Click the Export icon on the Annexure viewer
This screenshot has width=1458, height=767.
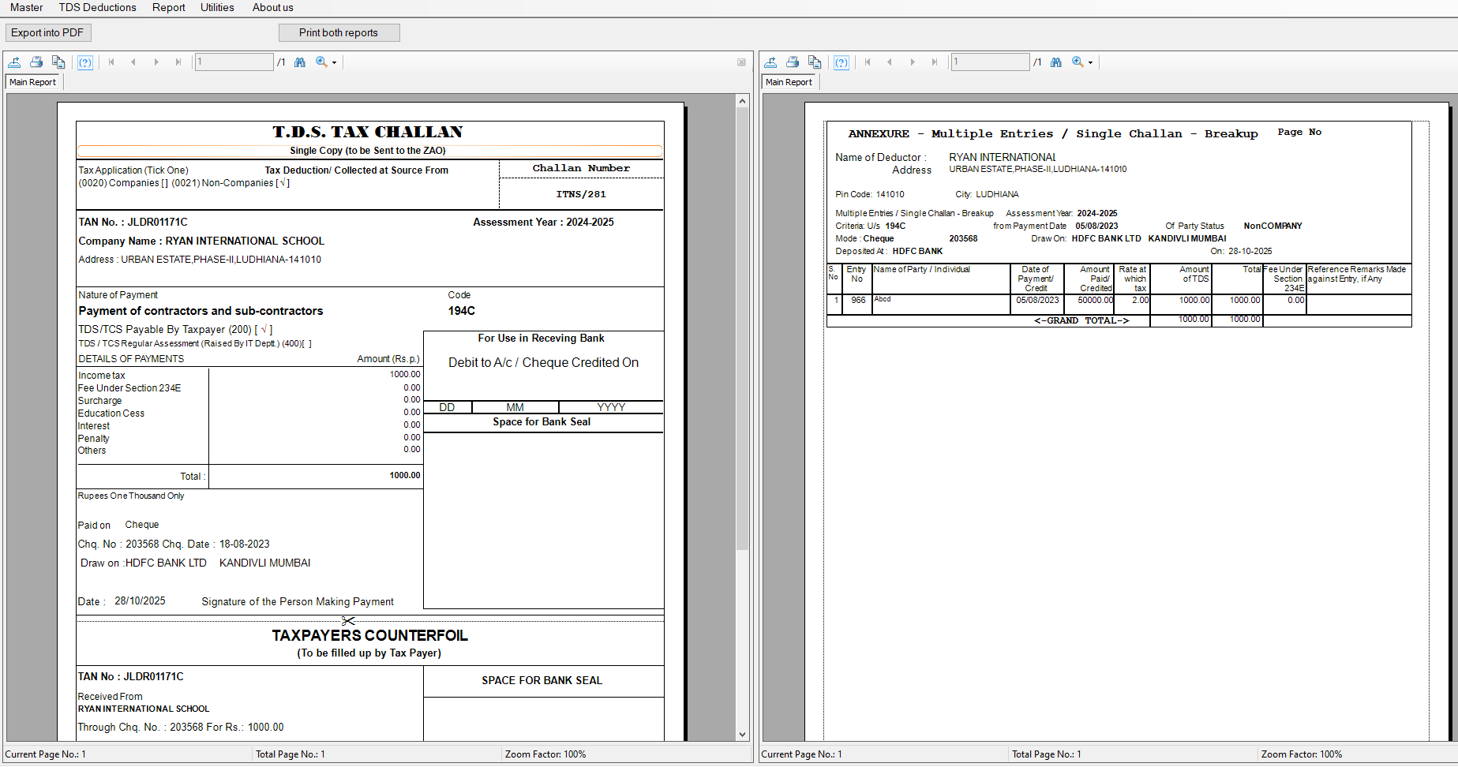[770, 62]
